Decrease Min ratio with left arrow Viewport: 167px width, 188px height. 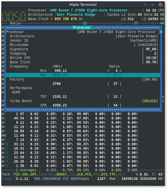pos(108,71)
